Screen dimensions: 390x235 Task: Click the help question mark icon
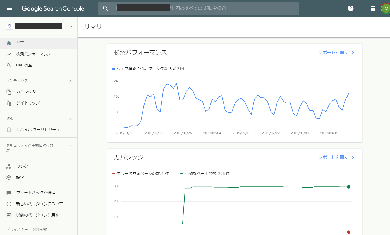(x=351, y=8)
